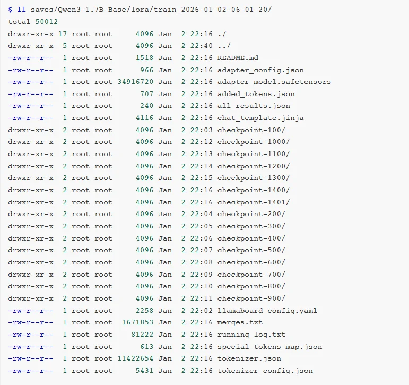Click the checkpoint-1401/ directory name

(254, 202)
